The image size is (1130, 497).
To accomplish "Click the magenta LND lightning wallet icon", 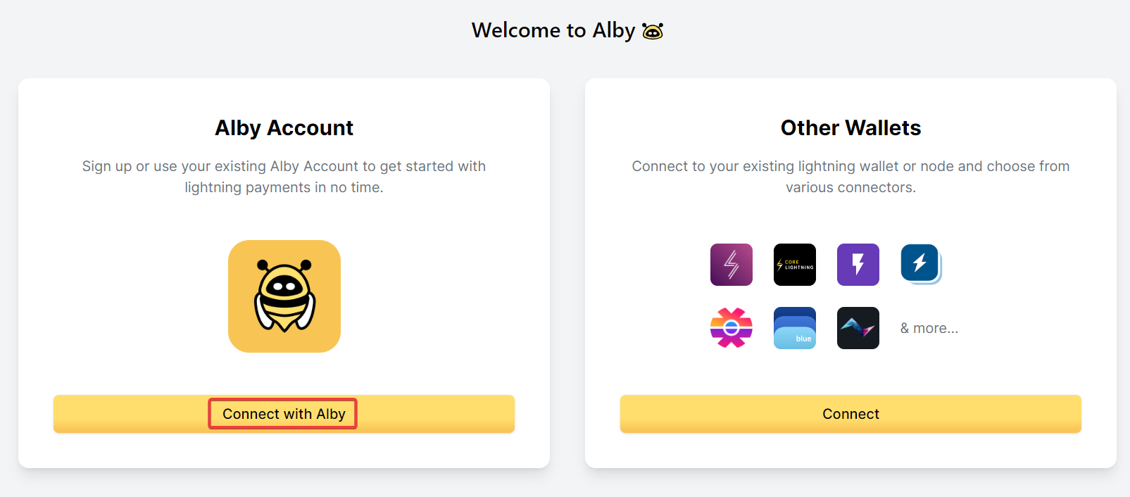I will tap(731, 265).
